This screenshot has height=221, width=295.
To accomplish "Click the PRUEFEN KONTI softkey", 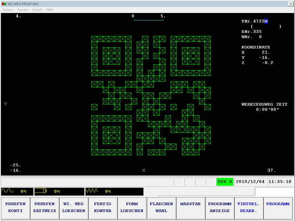I will [x=16, y=208].
